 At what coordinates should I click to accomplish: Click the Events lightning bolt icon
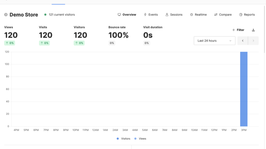click(x=145, y=15)
